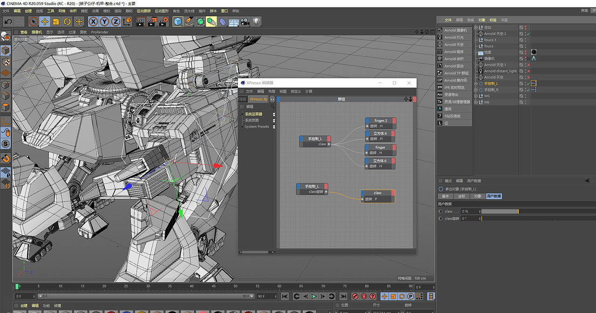Screen dimensions: 596x313
Task: Toggle autokeying button
Action: pos(364,296)
